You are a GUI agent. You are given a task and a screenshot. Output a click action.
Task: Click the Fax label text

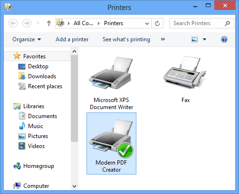pyautogui.click(x=185, y=100)
